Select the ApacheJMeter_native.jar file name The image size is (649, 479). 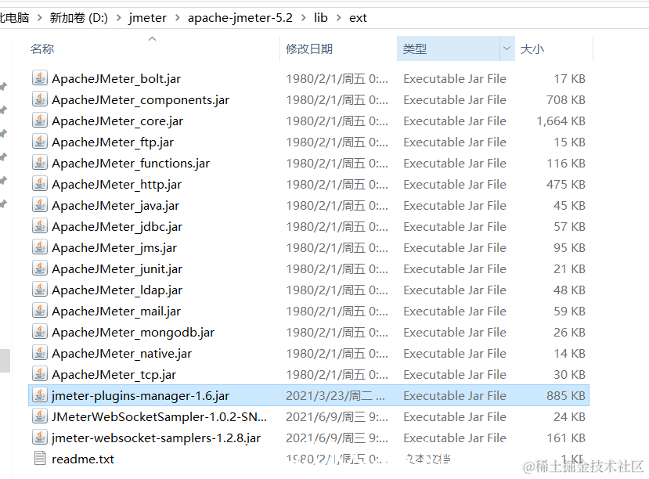tap(121, 353)
